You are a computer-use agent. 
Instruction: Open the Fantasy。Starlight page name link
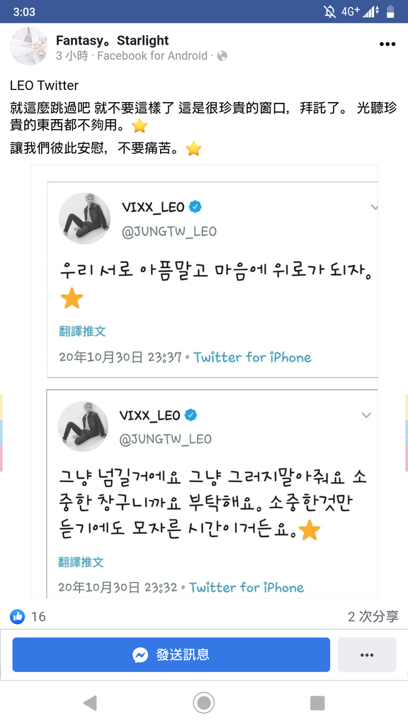pos(113,40)
